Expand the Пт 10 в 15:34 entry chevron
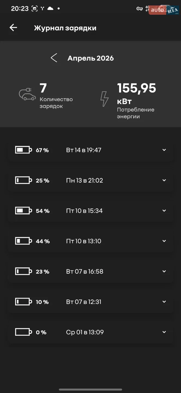181x393 pixels. coord(164,211)
